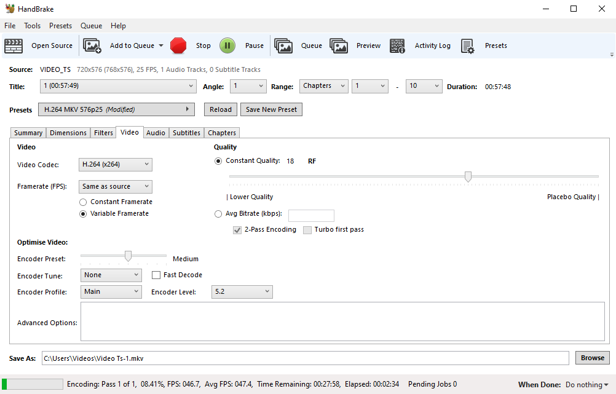Image resolution: width=616 pixels, height=394 pixels.
Task: Open the File menu
Action: (x=10, y=26)
